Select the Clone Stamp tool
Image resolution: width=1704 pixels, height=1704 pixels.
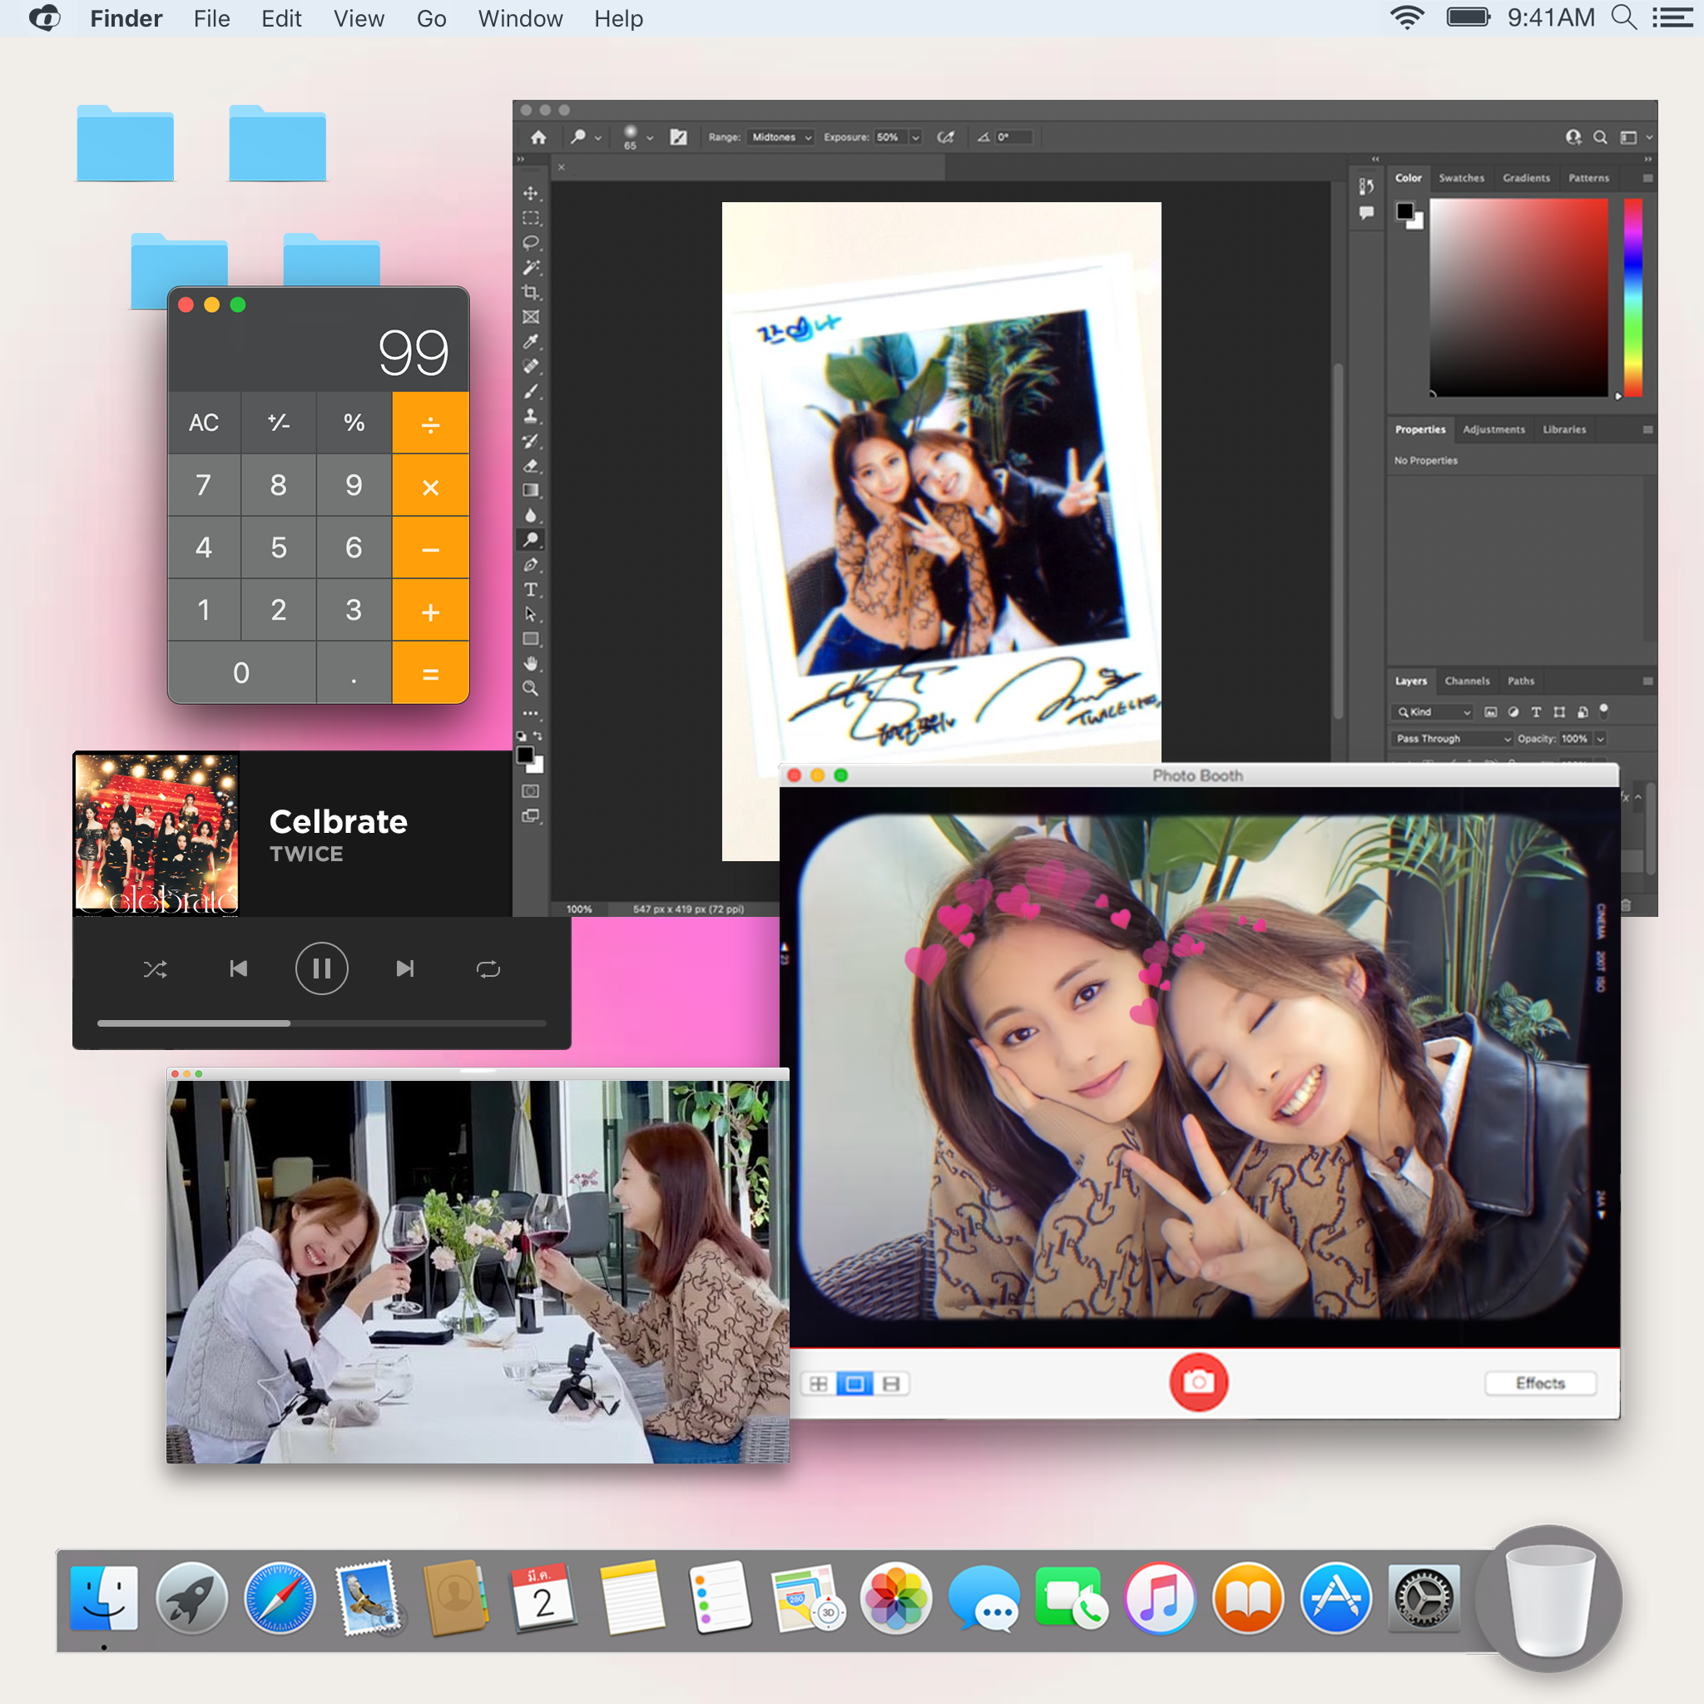click(x=530, y=415)
